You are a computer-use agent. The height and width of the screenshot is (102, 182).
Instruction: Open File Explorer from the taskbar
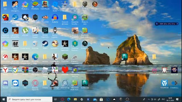click(x=75, y=99)
